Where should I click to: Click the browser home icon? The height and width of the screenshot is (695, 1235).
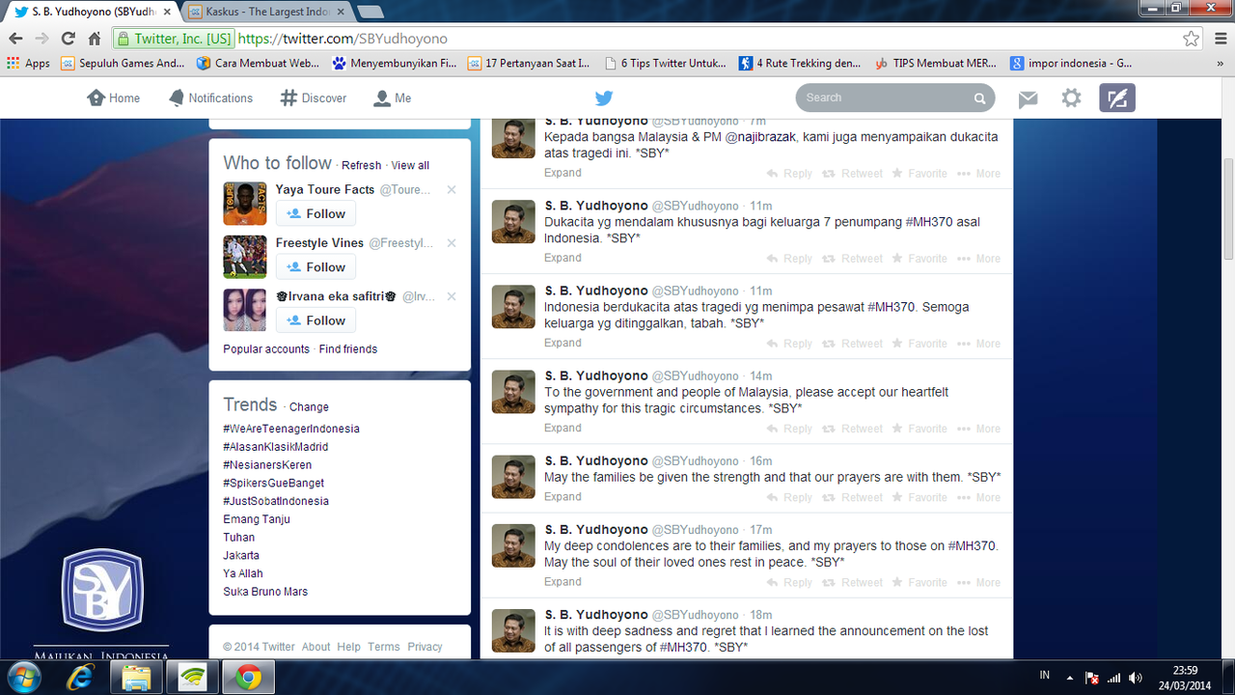94,39
